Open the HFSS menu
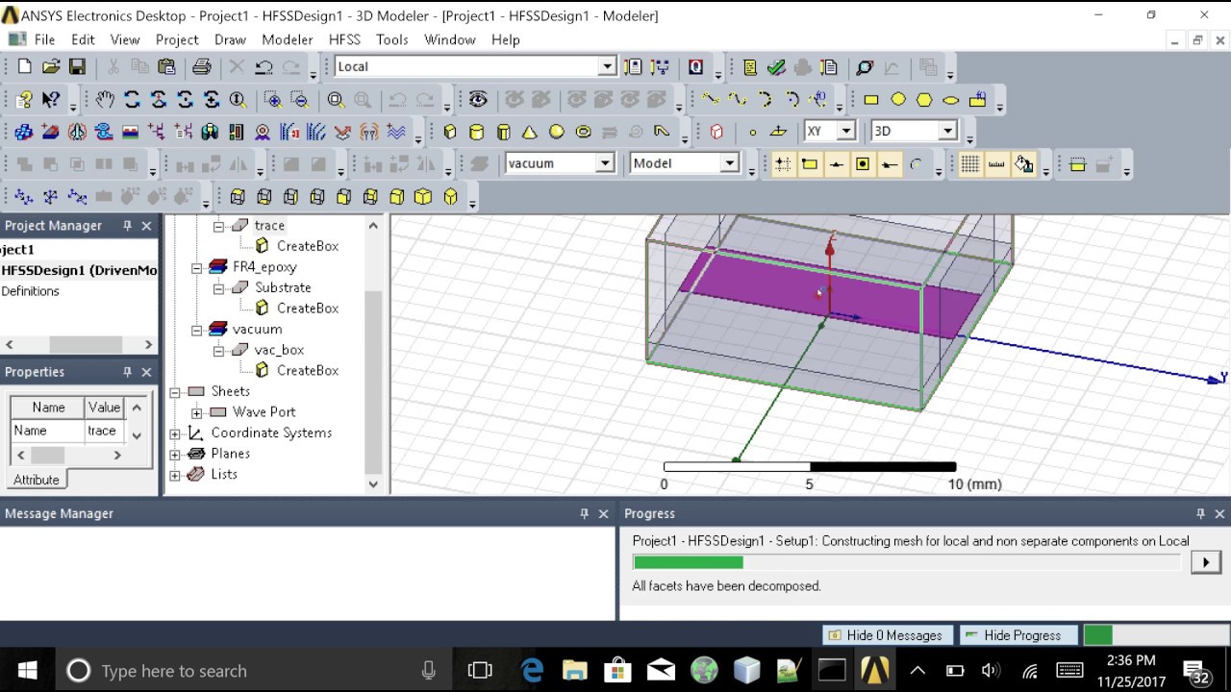1231x692 pixels. pos(344,39)
